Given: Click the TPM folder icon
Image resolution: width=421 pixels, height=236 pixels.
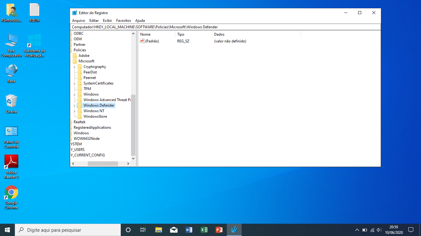Looking at the screenshot, I should 80,89.
